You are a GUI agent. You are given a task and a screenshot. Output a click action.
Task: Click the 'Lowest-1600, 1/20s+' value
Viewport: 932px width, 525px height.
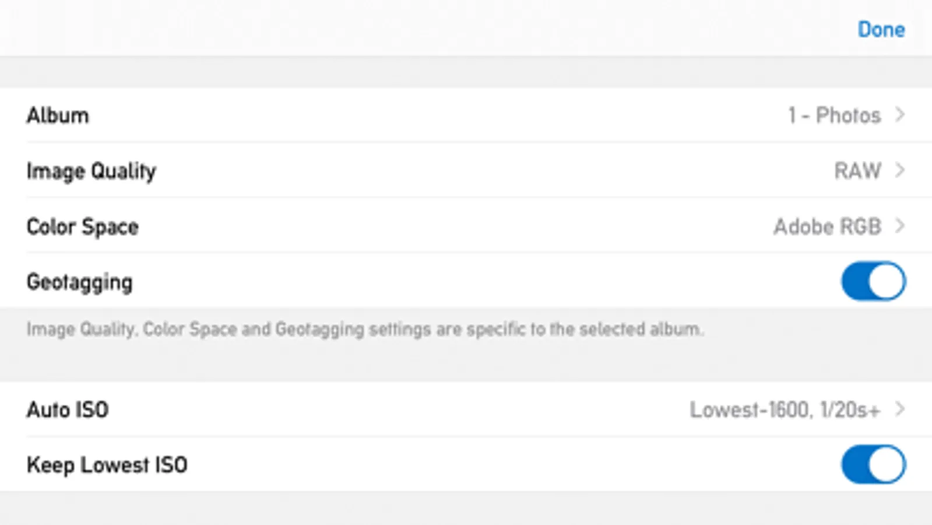pyautogui.click(x=785, y=410)
